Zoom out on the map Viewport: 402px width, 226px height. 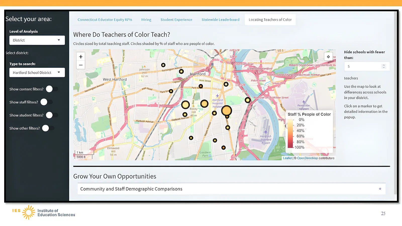tap(81, 65)
